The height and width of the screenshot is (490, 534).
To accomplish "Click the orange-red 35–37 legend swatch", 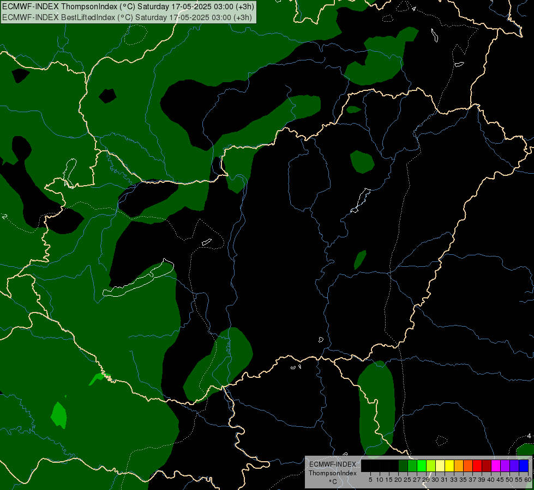I will pos(468,465).
